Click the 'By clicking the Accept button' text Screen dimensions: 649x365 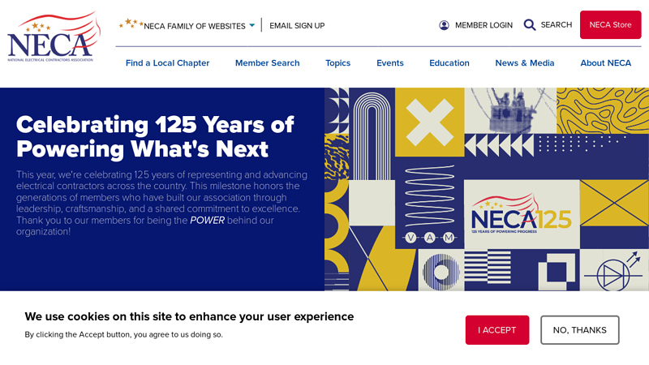click(x=123, y=334)
